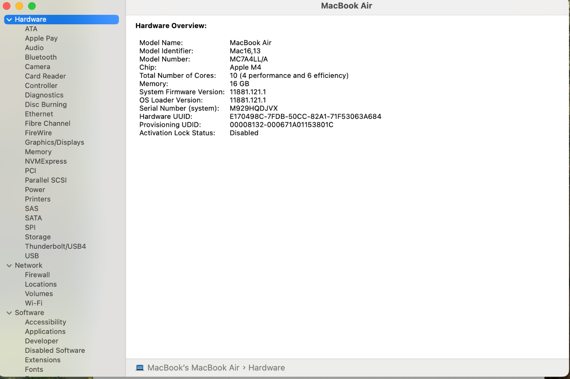Select SAS in the sidebar
The height and width of the screenshot is (379, 570).
(x=32, y=209)
